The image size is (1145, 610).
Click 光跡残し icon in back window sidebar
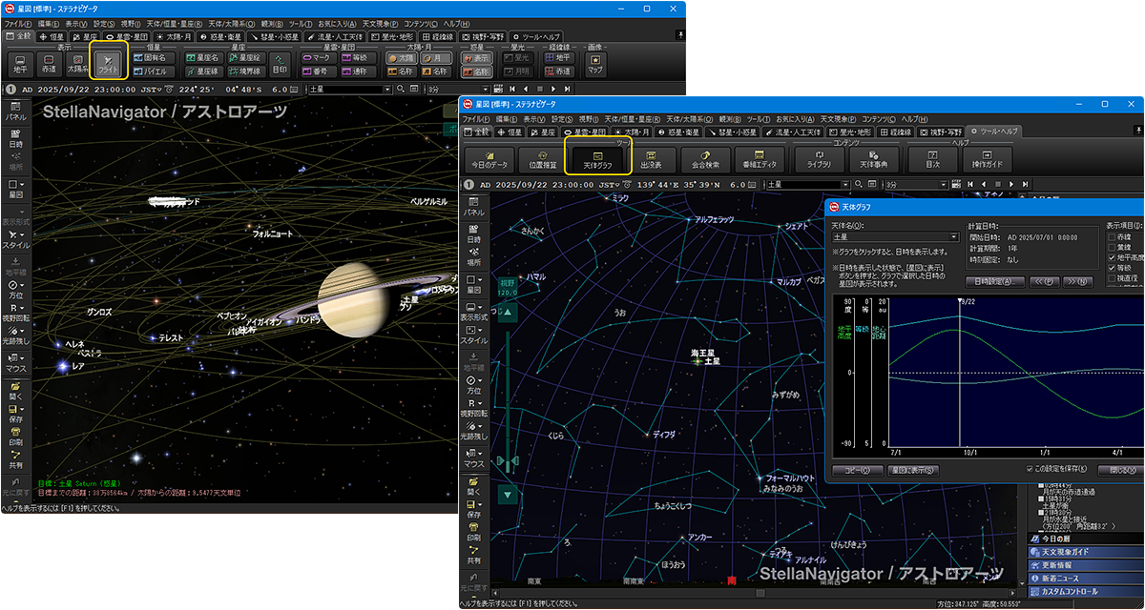[16, 334]
